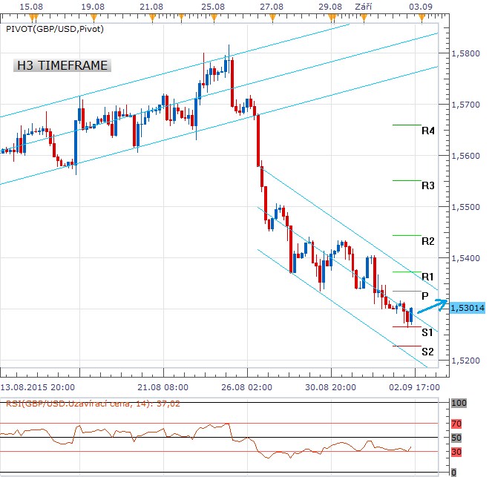Click the orange marker under 03.09
This screenshot has height=477, width=492.
(422, 16)
